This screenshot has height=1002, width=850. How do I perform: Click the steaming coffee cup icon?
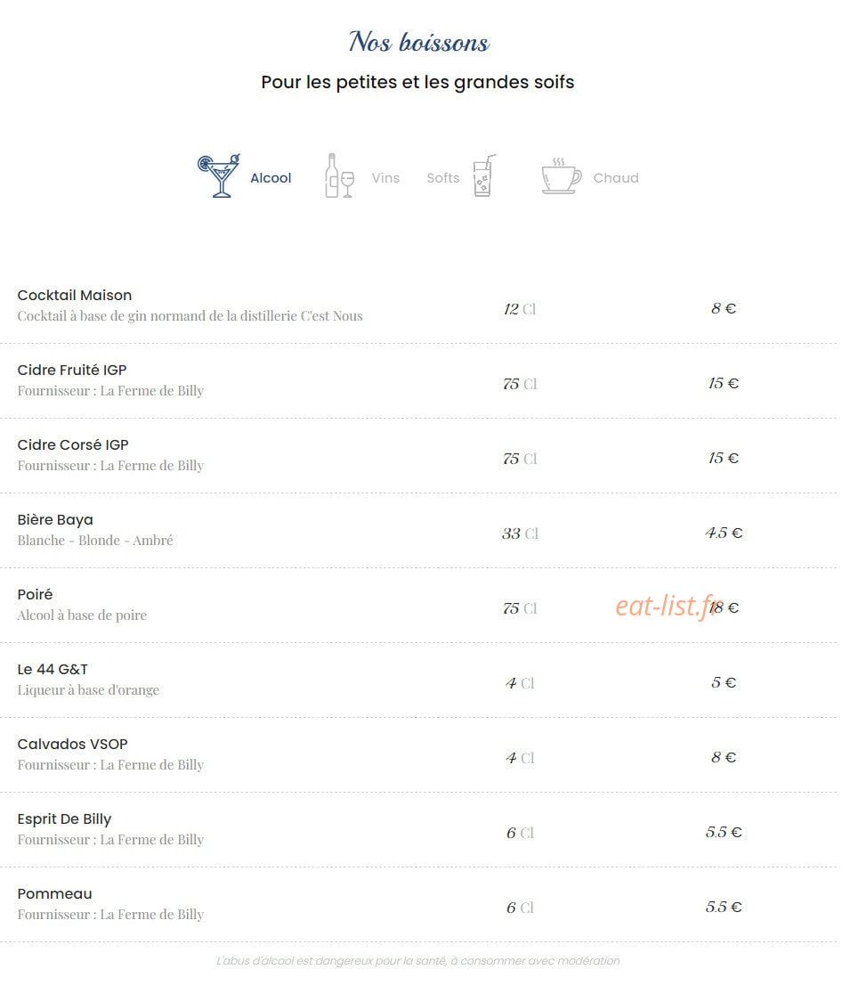[x=562, y=175]
